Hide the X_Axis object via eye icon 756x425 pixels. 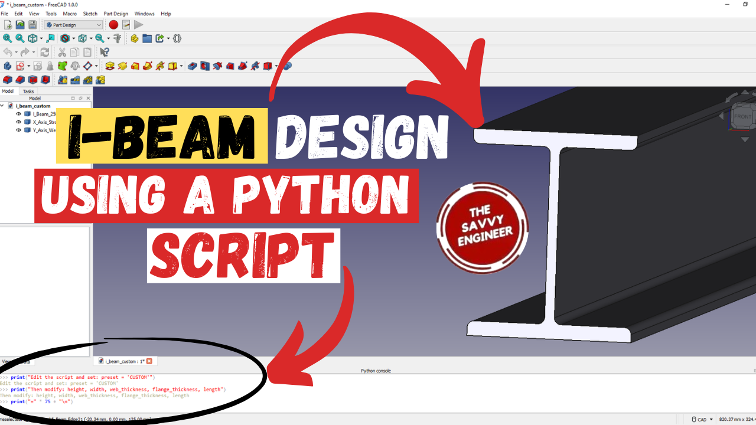[18, 122]
